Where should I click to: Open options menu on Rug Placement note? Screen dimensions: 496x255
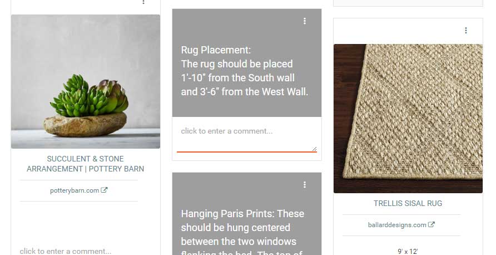click(305, 21)
